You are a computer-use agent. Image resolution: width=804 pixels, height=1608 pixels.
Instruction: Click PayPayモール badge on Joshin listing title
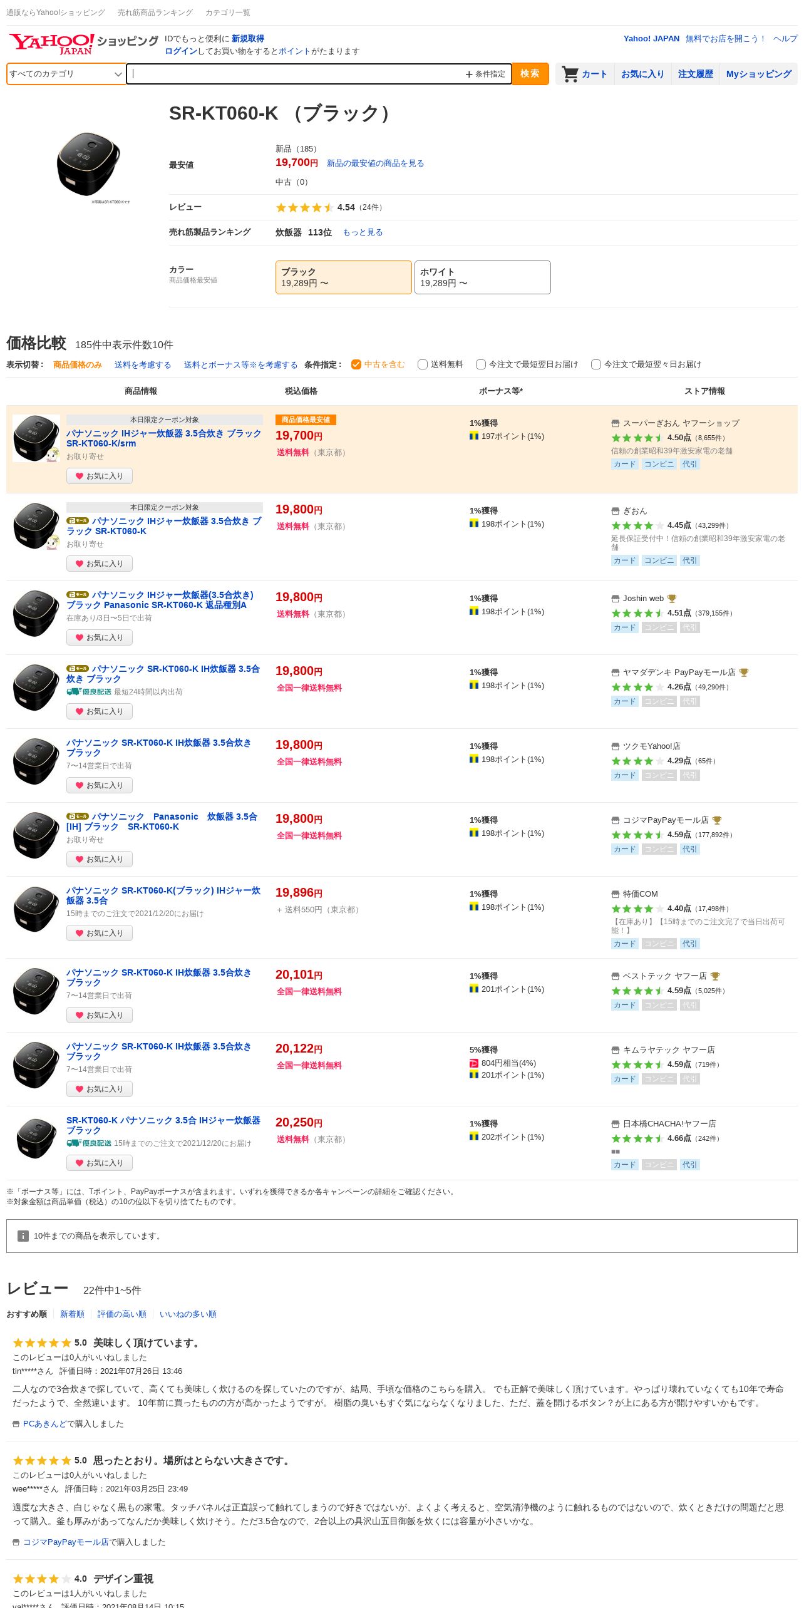click(x=78, y=595)
